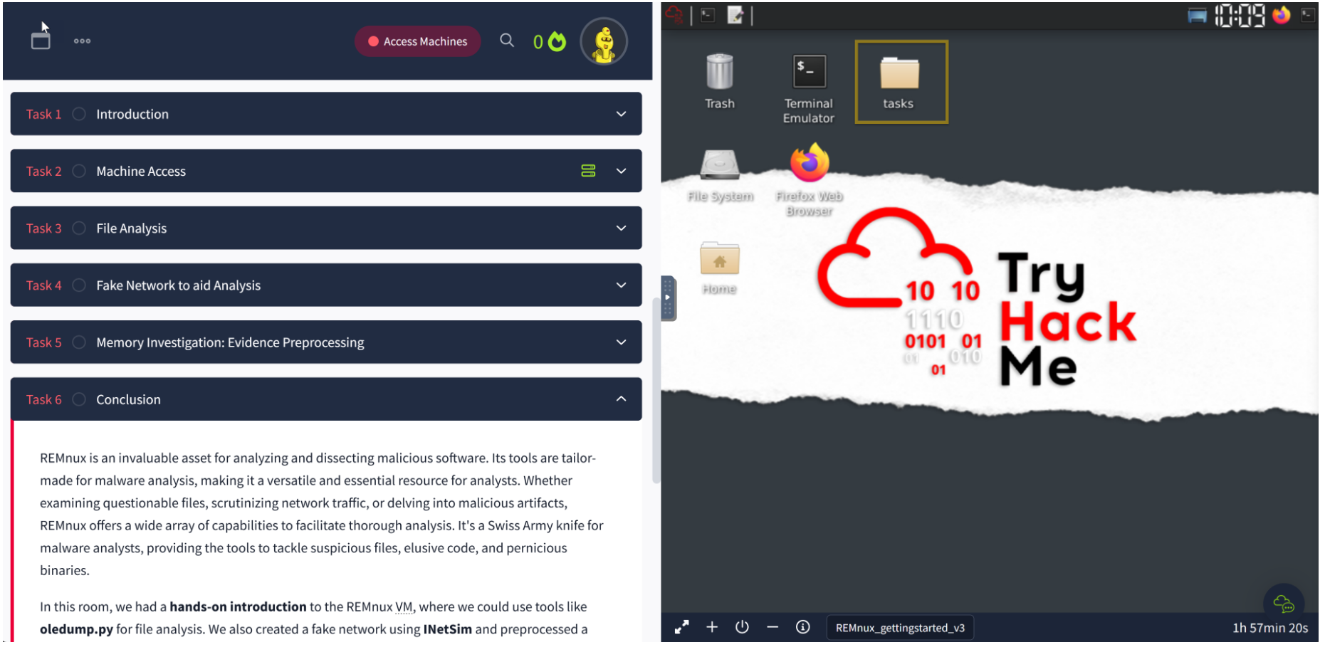1325x647 pixels.
Task: Select the File System desktop icon
Action: point(720,176)
